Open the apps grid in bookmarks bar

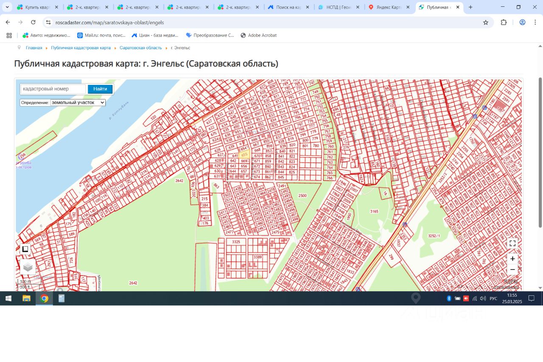click(x=8, y=35)
